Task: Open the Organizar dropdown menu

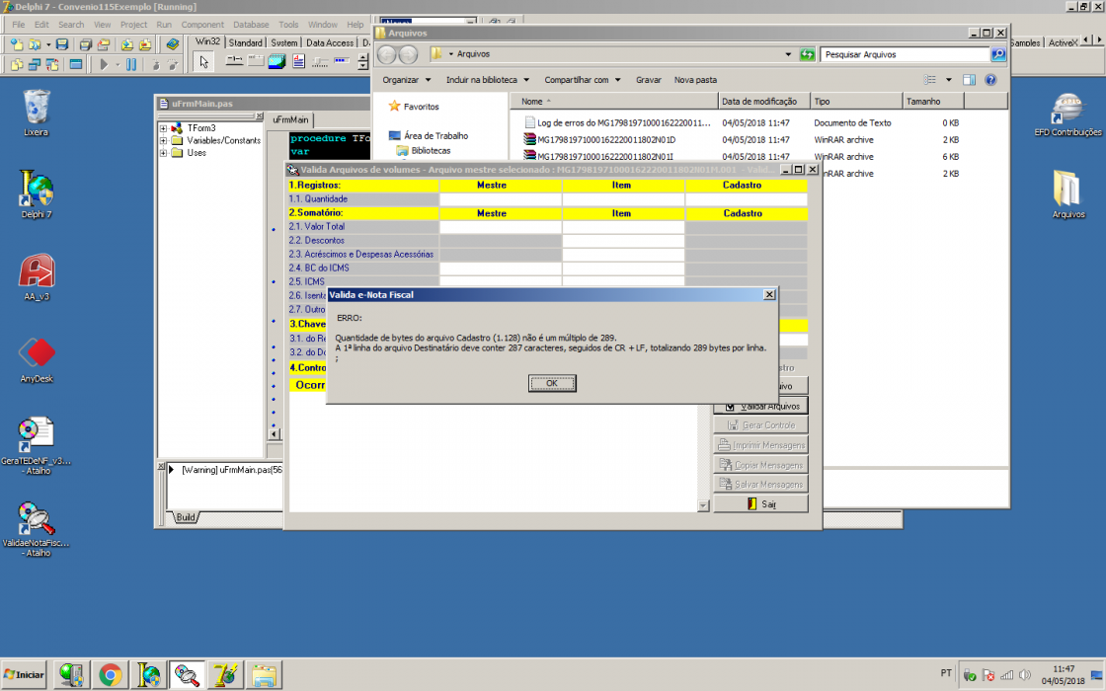Action: (406, 80)
